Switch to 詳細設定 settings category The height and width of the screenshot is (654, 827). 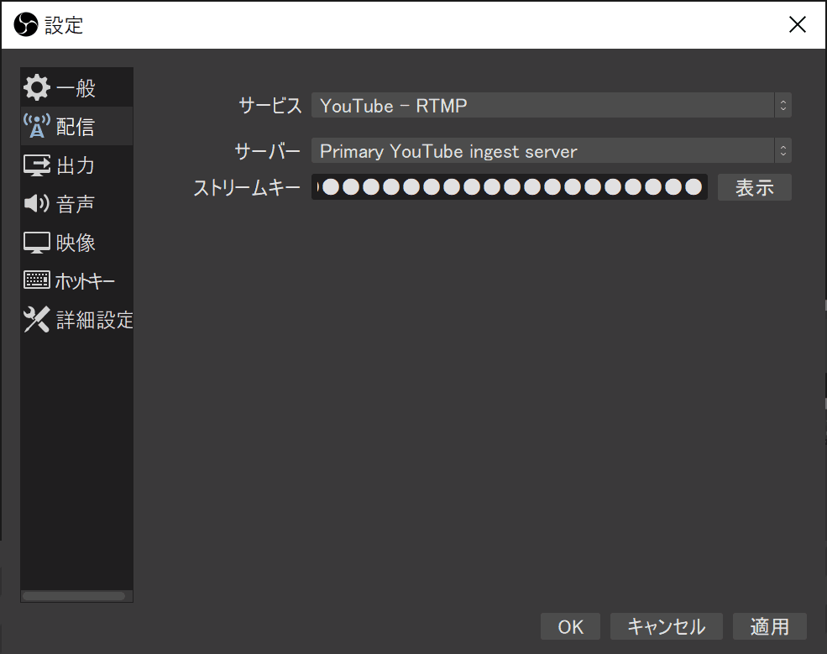(x=77, y=320)
